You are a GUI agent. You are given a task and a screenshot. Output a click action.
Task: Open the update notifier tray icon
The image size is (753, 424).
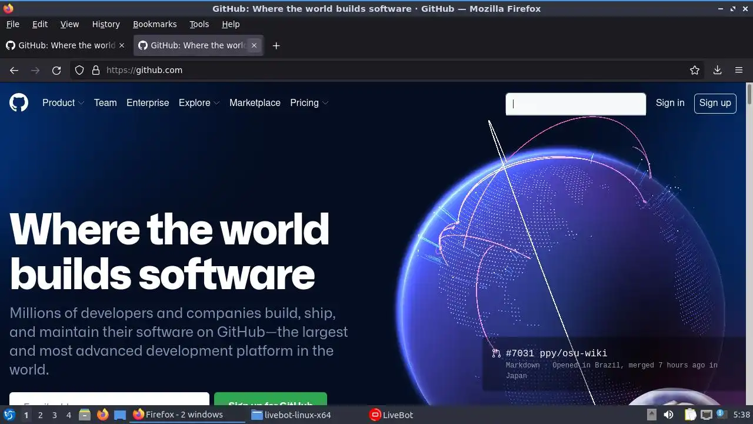click(720, 414)
